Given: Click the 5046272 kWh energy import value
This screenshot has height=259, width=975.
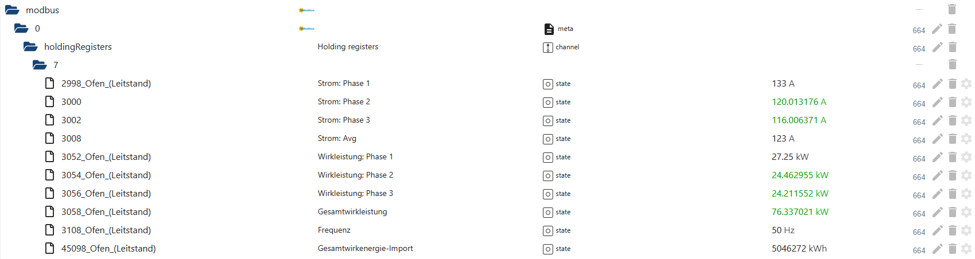Looking at the screenshot, I should point(799,249).
